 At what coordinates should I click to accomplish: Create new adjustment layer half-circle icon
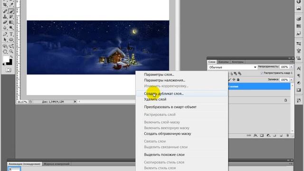tap(268, 135)
